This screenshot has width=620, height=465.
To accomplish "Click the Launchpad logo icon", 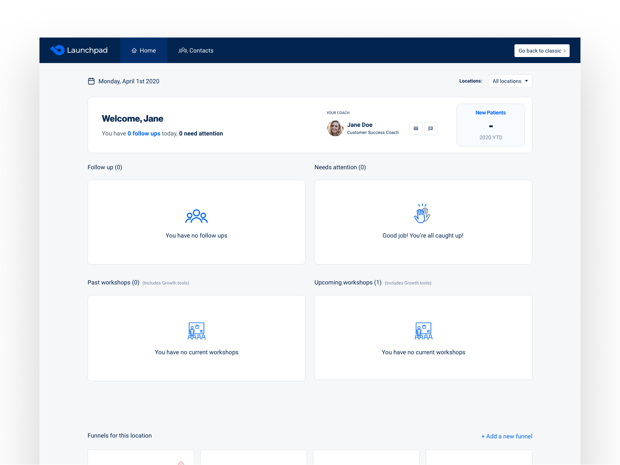I will 57,50.
